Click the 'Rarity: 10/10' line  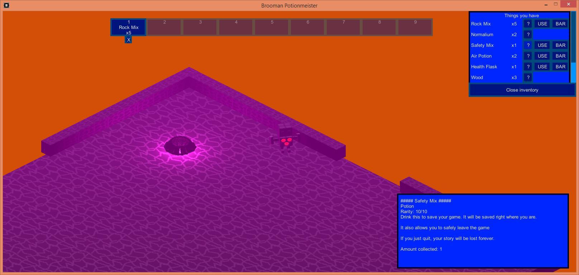pos(413,212)
